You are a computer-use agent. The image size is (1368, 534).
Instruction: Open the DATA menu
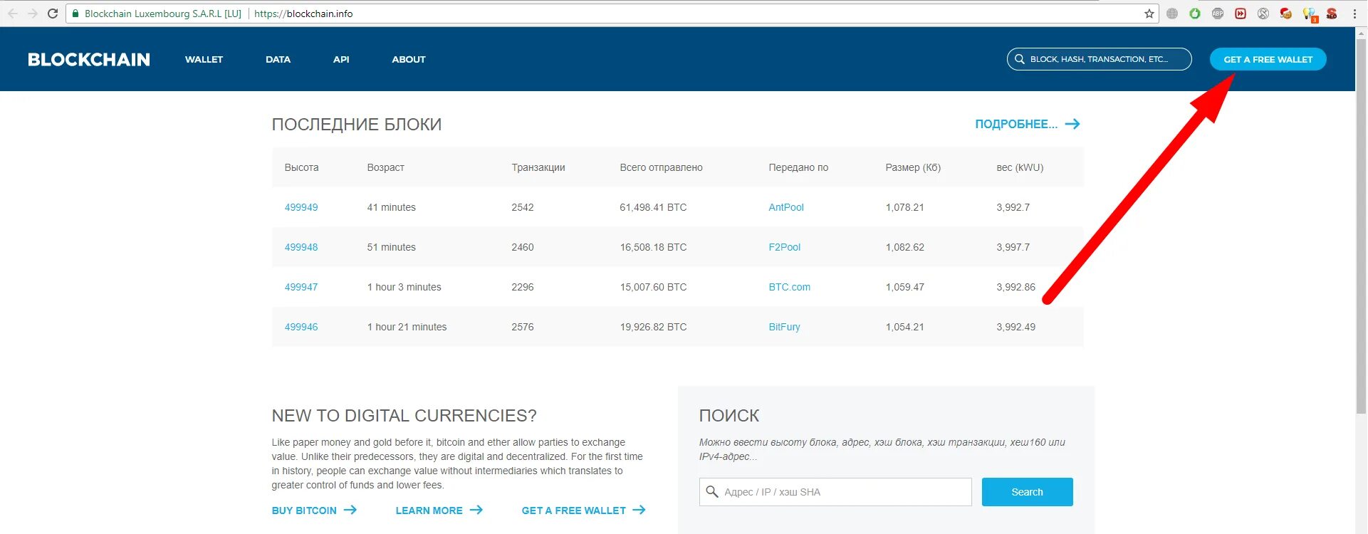coord(278,59)
